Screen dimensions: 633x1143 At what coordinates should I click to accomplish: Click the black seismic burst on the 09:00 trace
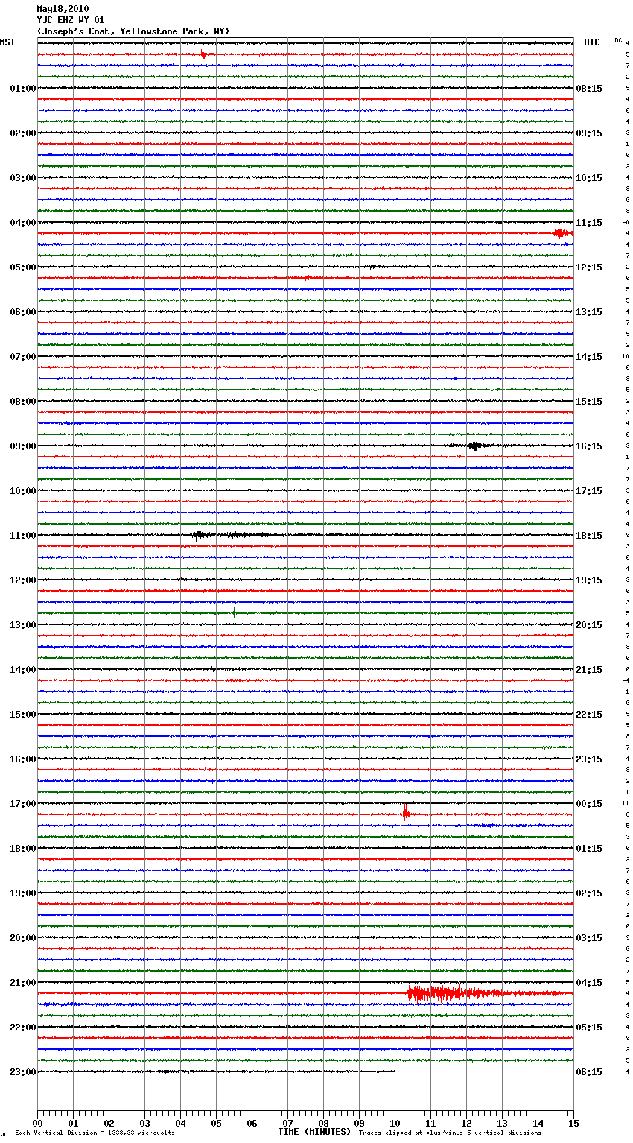tap(474, 446)
